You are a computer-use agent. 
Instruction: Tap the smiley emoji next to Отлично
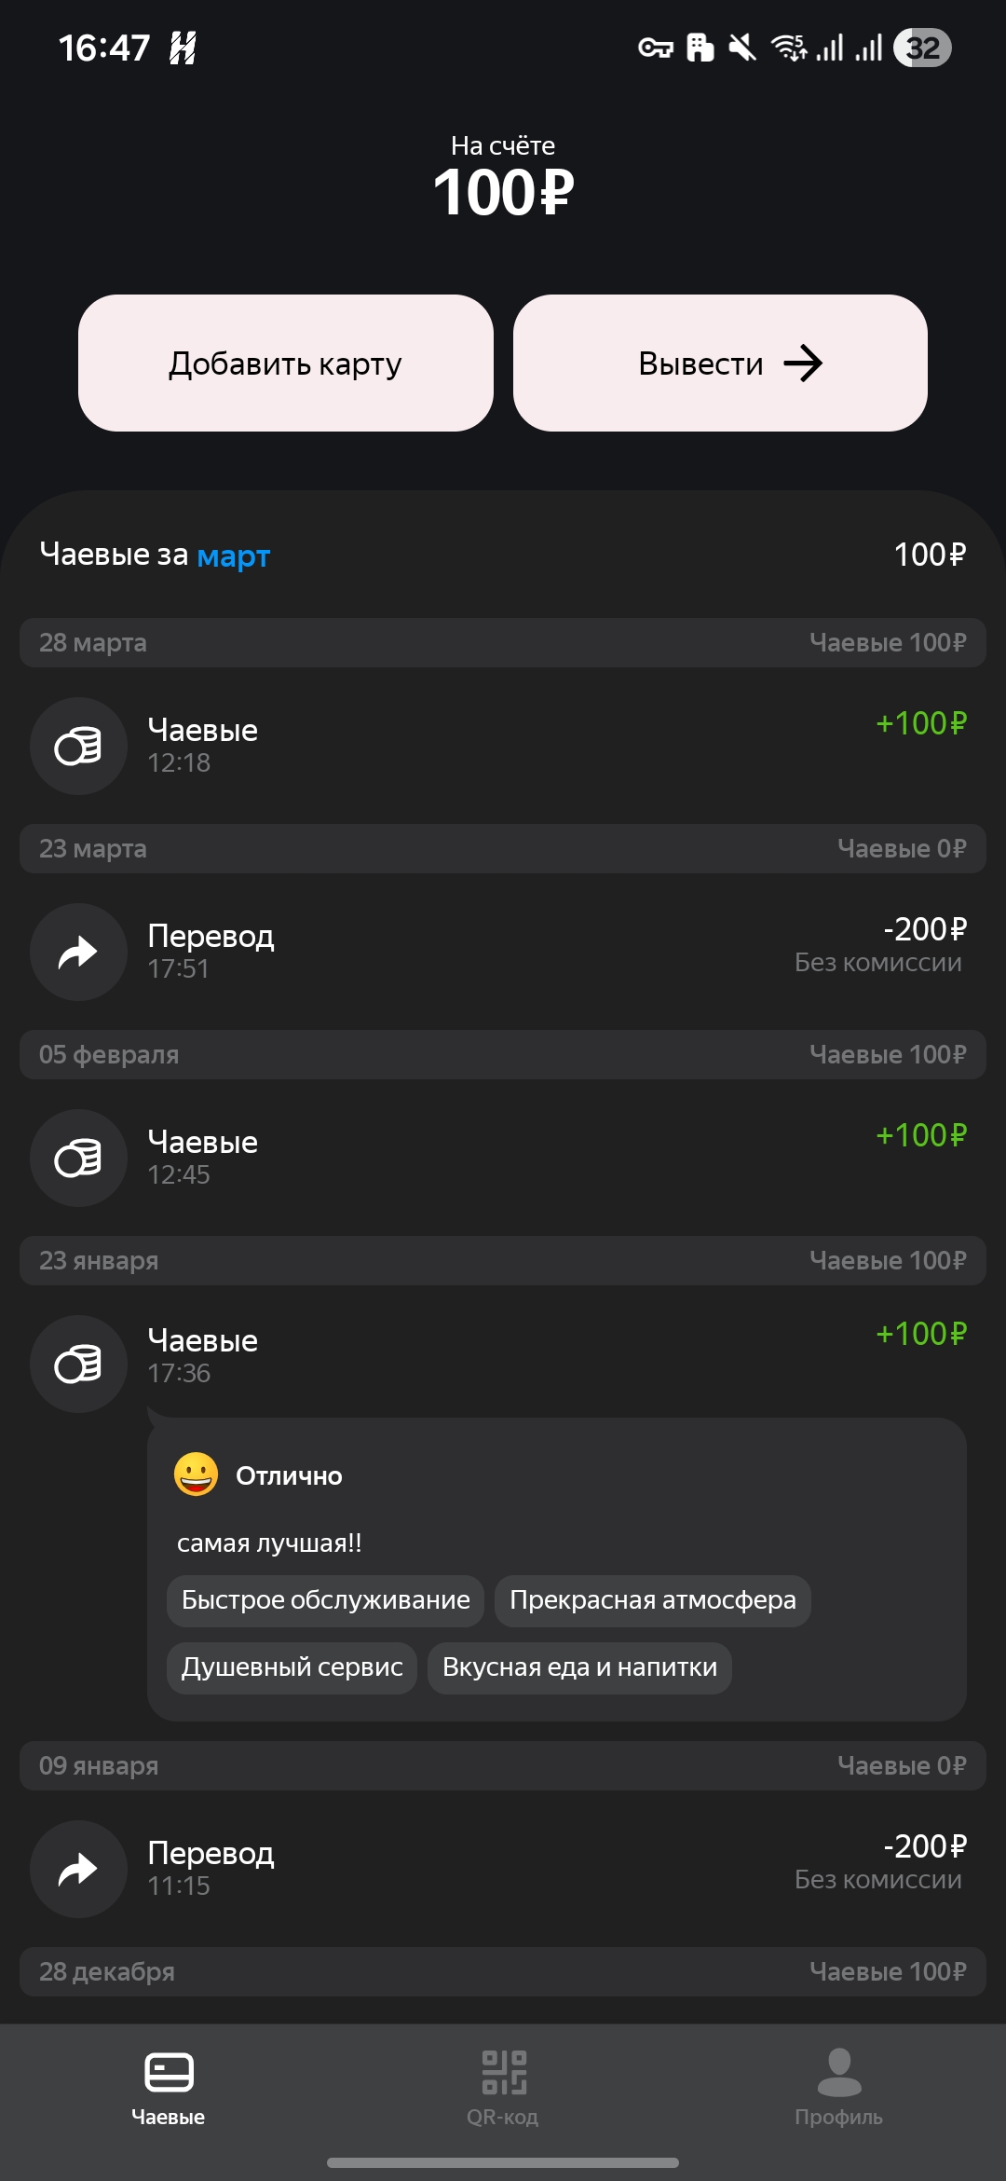pyautogui.click(x=197, y=1475)
